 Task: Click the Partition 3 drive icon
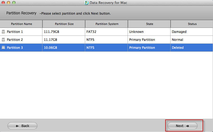pos(3,47)
